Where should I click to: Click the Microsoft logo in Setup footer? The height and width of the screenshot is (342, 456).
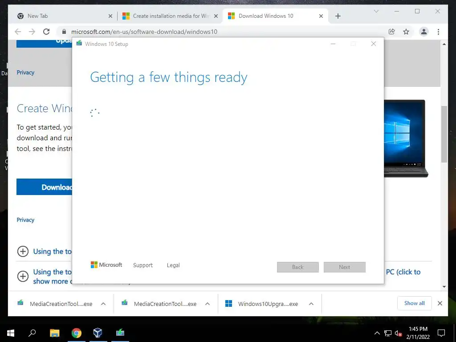point(106,265)
